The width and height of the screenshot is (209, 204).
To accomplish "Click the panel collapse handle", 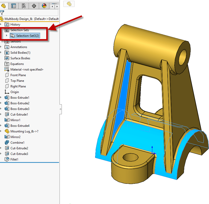I will click(61, 109).
